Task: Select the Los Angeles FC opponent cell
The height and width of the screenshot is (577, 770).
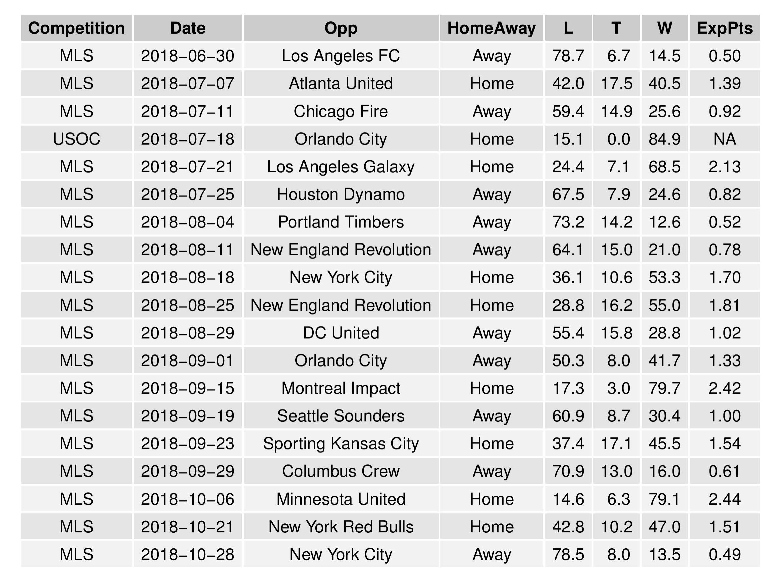Action: coord(341,56)
